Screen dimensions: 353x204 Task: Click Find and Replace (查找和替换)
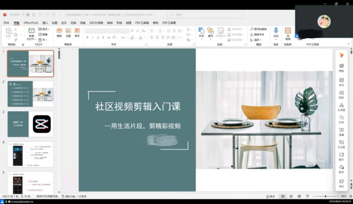[259, 29]
